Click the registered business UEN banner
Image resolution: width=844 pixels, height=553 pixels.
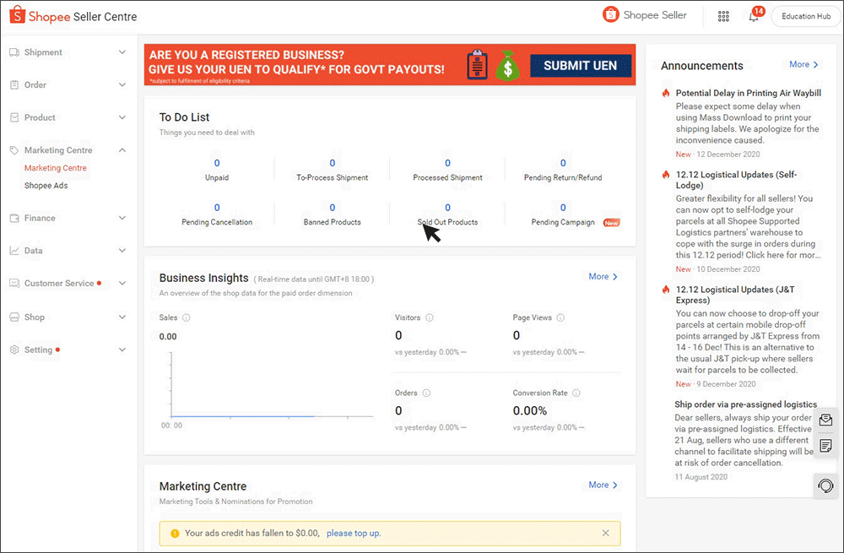(x=390, y=65)
